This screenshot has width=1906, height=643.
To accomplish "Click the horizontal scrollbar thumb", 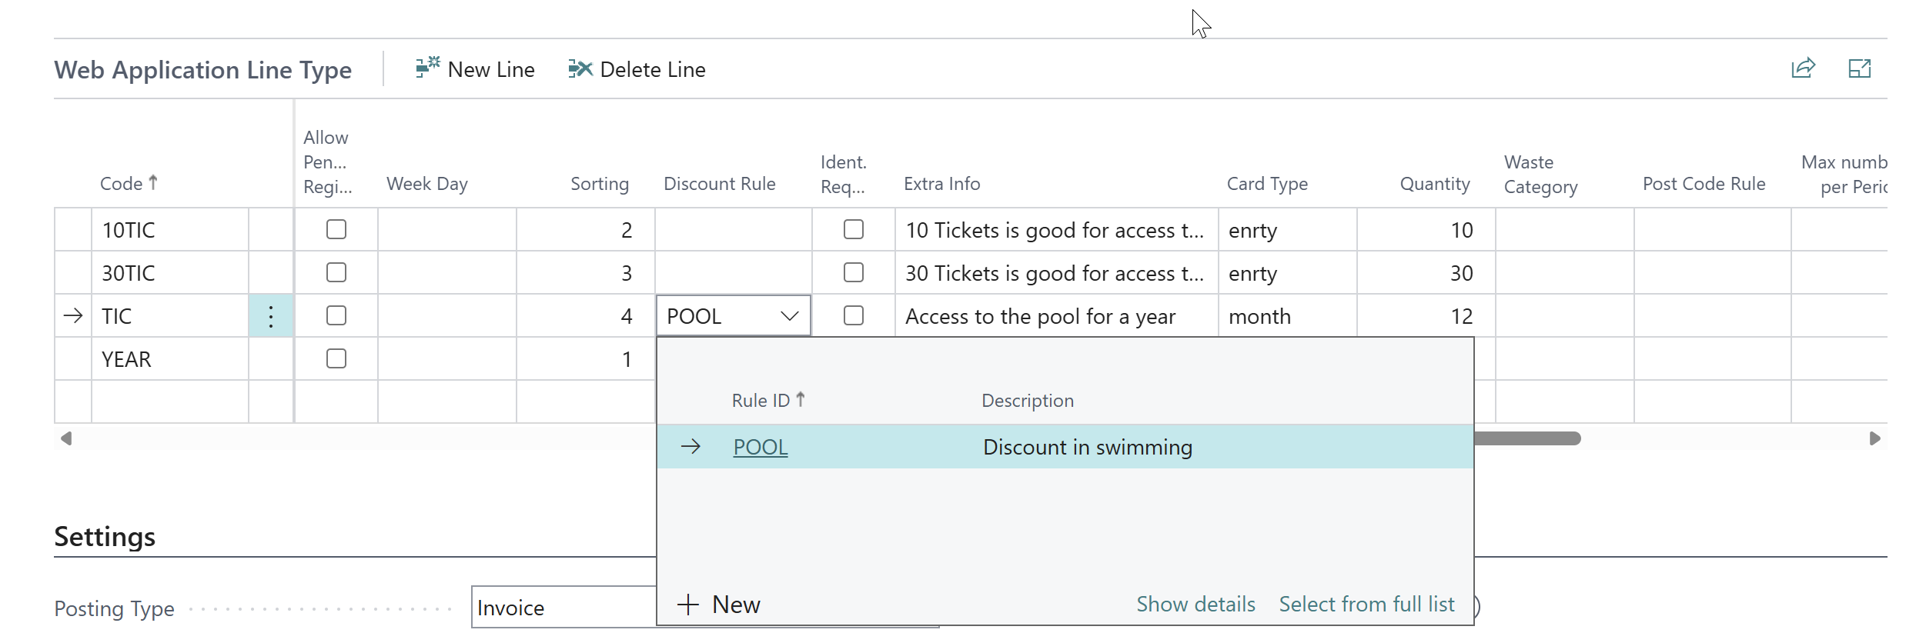I will pos(1527,438).
